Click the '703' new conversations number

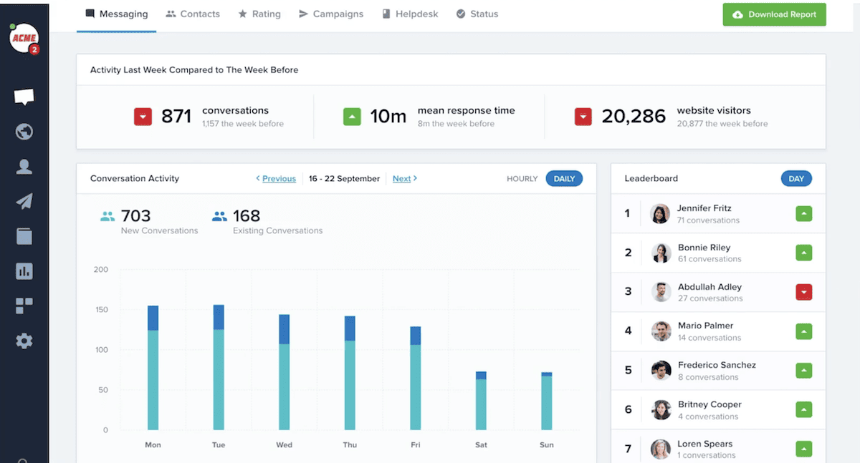pyautogui.click(x=135, y=215)
